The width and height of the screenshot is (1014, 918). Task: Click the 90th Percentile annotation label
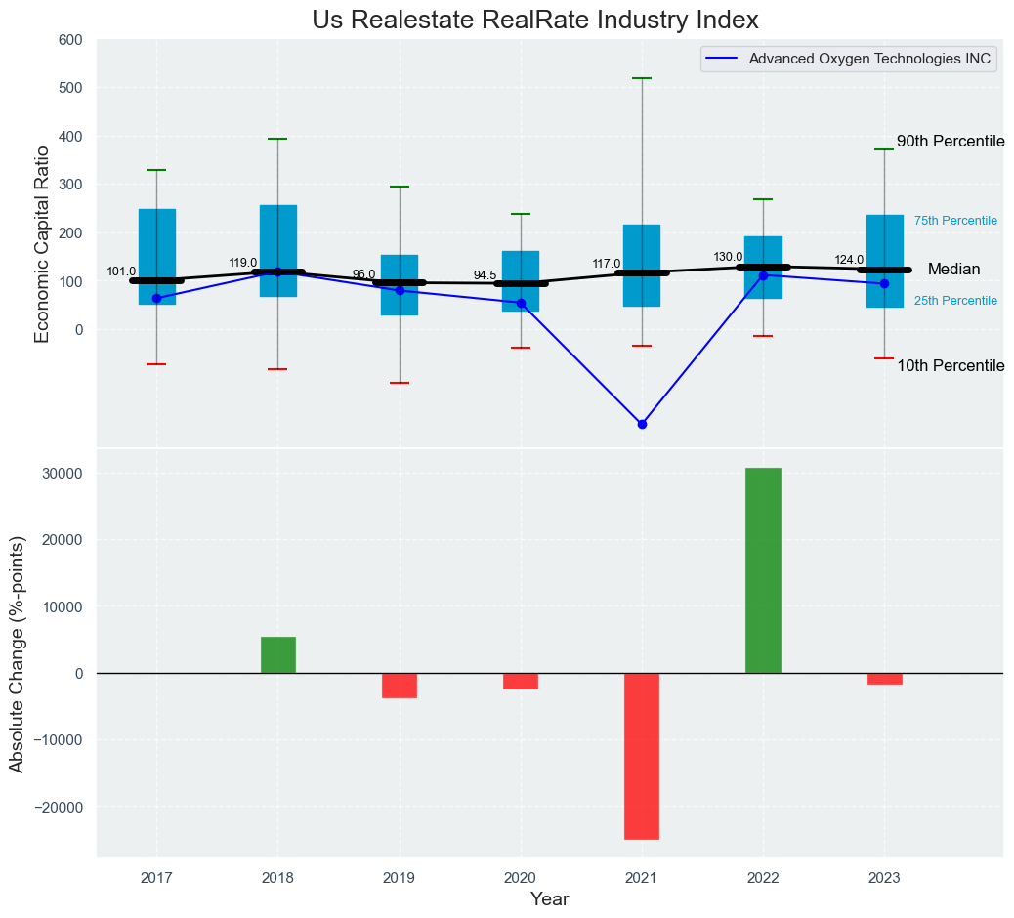[950, 142]
